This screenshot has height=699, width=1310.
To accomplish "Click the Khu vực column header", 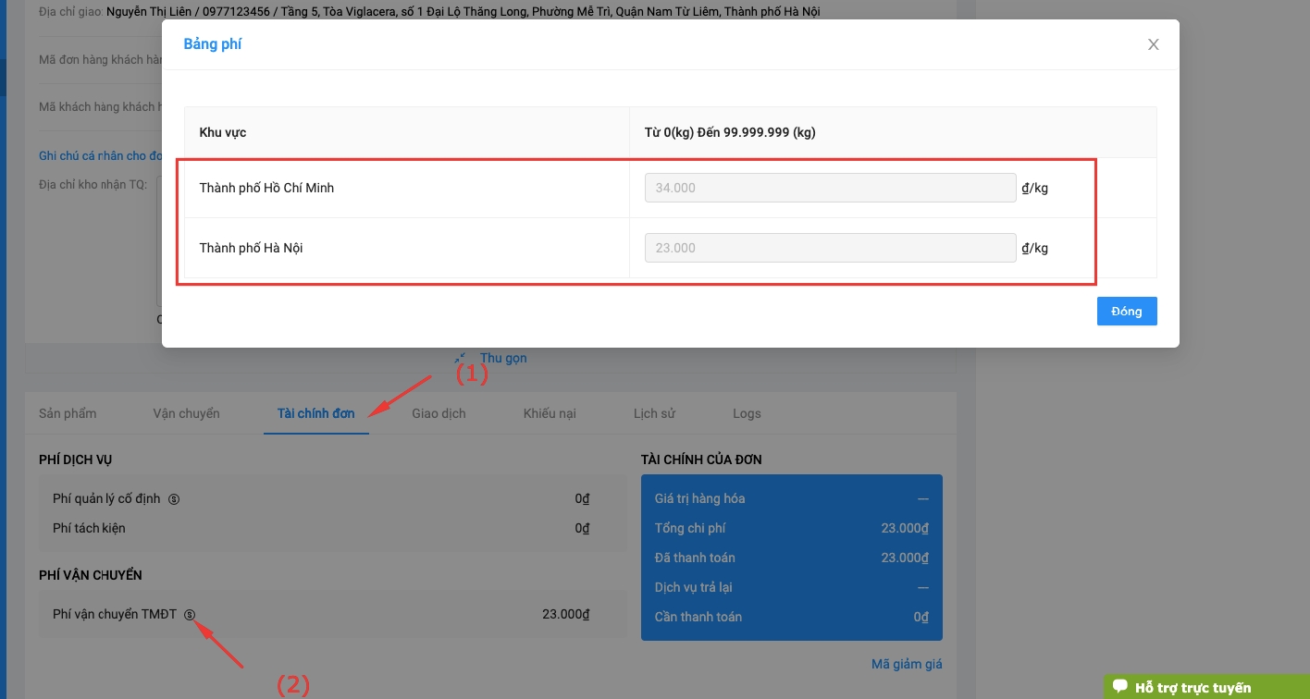I will coord(223,132).
